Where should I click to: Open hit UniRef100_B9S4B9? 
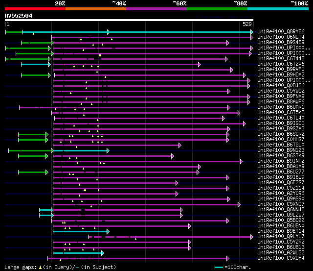(x=281, y=43)
